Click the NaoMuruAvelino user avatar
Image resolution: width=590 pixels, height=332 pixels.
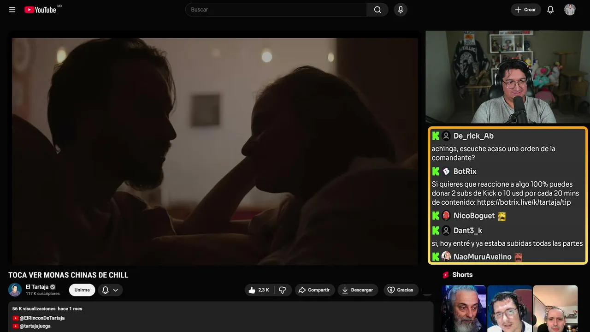click(446, 257)
